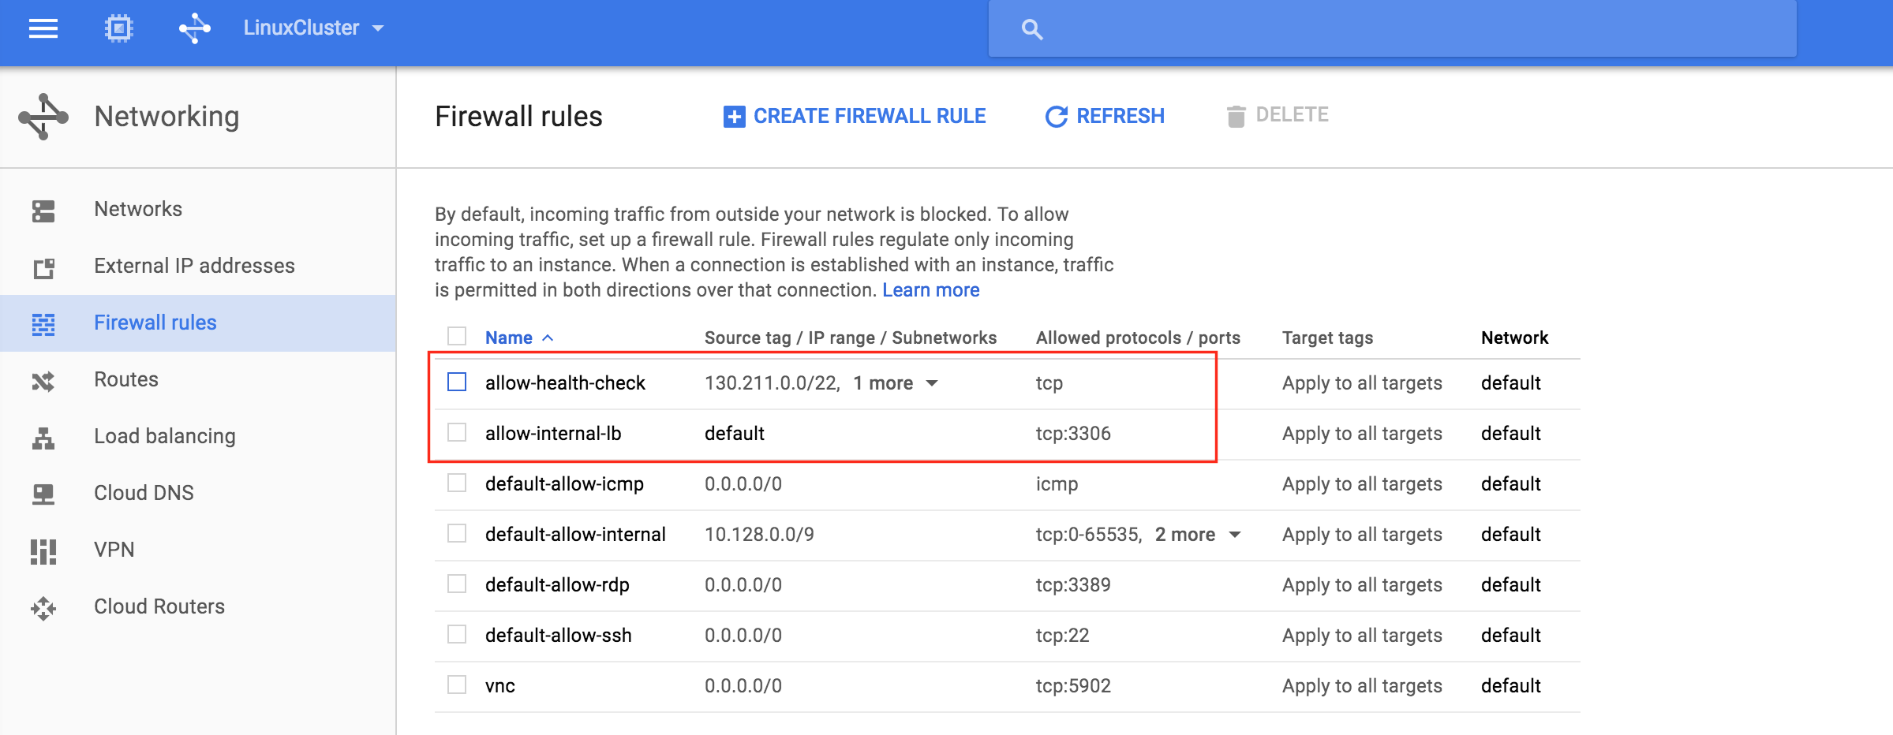
Task: Check the default-allow-internal rule checkbox
Action: coord(457,533)
